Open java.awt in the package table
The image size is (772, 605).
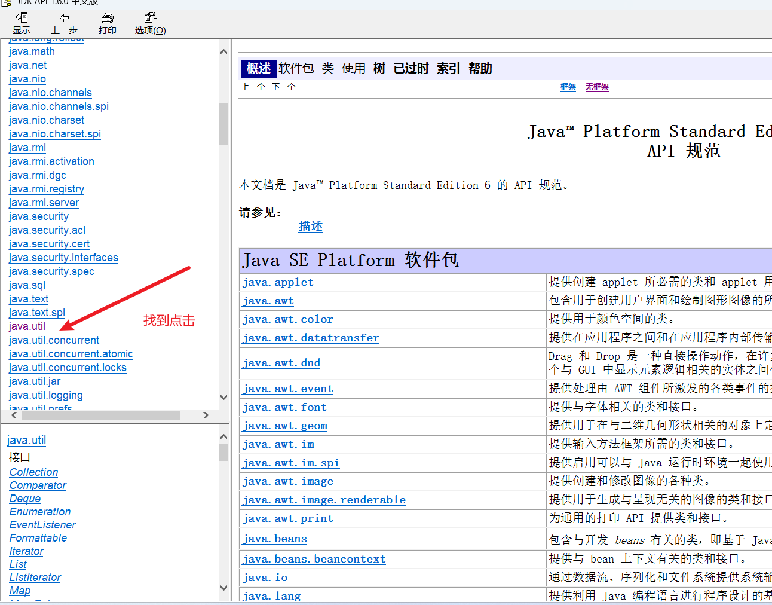coord(268,301)
